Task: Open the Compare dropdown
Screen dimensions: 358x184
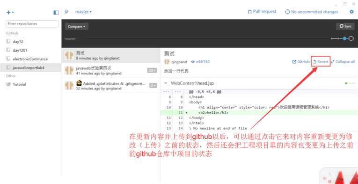Action: 76,27
